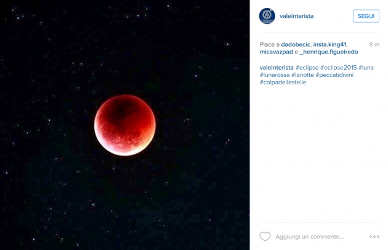
Task: Open the #luna hashtag
Action: [366, 68]
